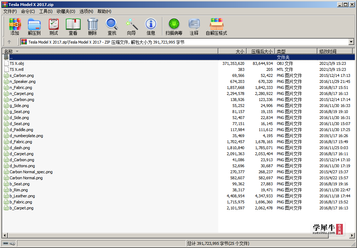
Task: Click the PNG icon of s_Carbon.png
Action: click(x=6, y=75)
